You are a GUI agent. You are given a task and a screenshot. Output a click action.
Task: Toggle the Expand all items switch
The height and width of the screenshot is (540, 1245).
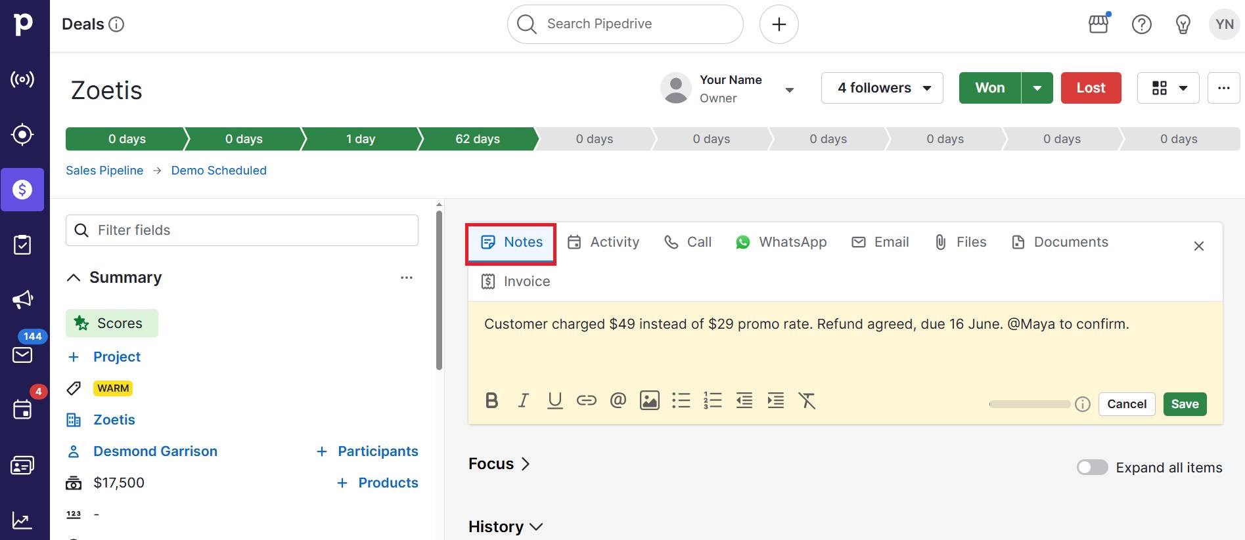pyautogui.click(x=1093, y=467)
